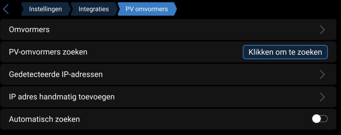Click the chevron for IP adres handmatig toevoegen
Screen dimensions: 341x135
322,97
